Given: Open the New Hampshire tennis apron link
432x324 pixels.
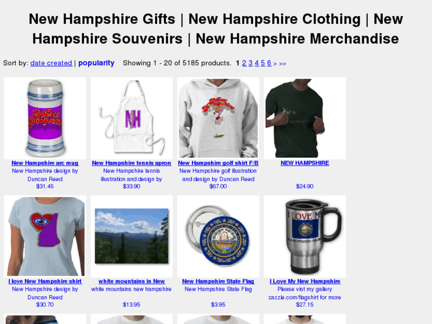Looking at the screenshot, I should (x=131, y=163).
